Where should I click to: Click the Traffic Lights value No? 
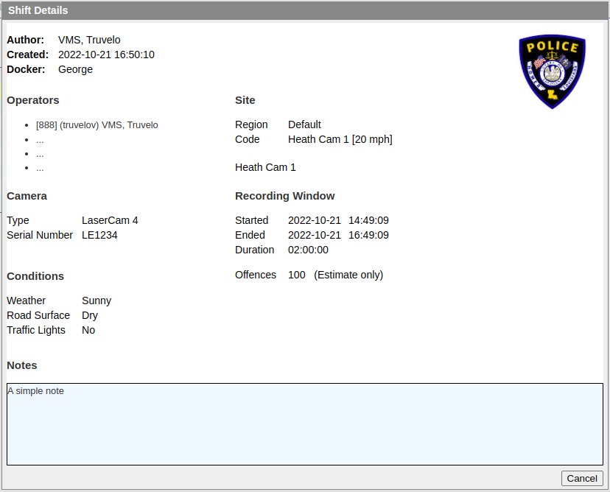88,330
